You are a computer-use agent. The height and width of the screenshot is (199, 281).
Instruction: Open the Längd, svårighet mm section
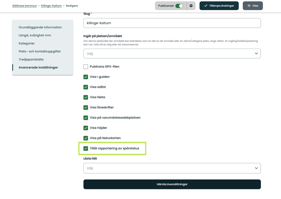point(35,35)
